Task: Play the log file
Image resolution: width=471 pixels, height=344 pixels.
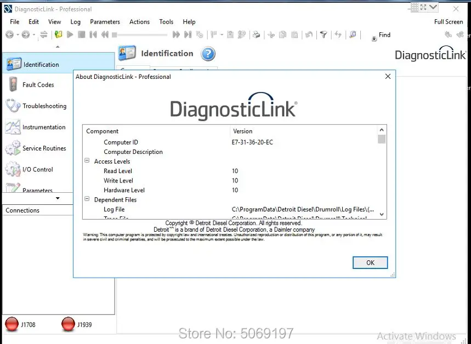Action: pyautogui.click(x=70, y=35)
